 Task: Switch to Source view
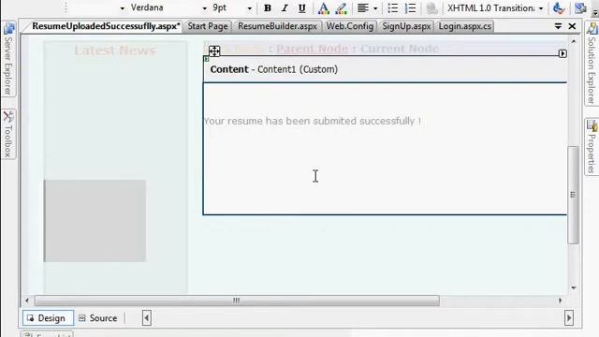click(x=98, y=318)
